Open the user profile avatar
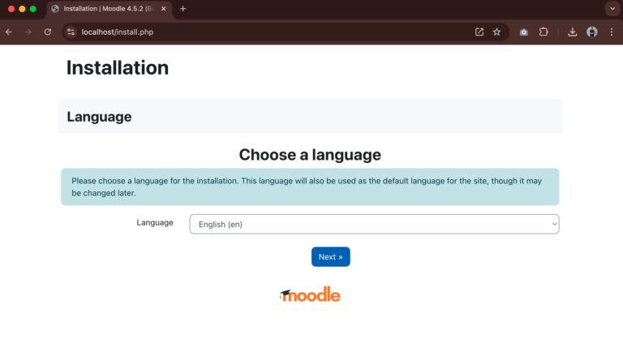 tap(592, 32)
